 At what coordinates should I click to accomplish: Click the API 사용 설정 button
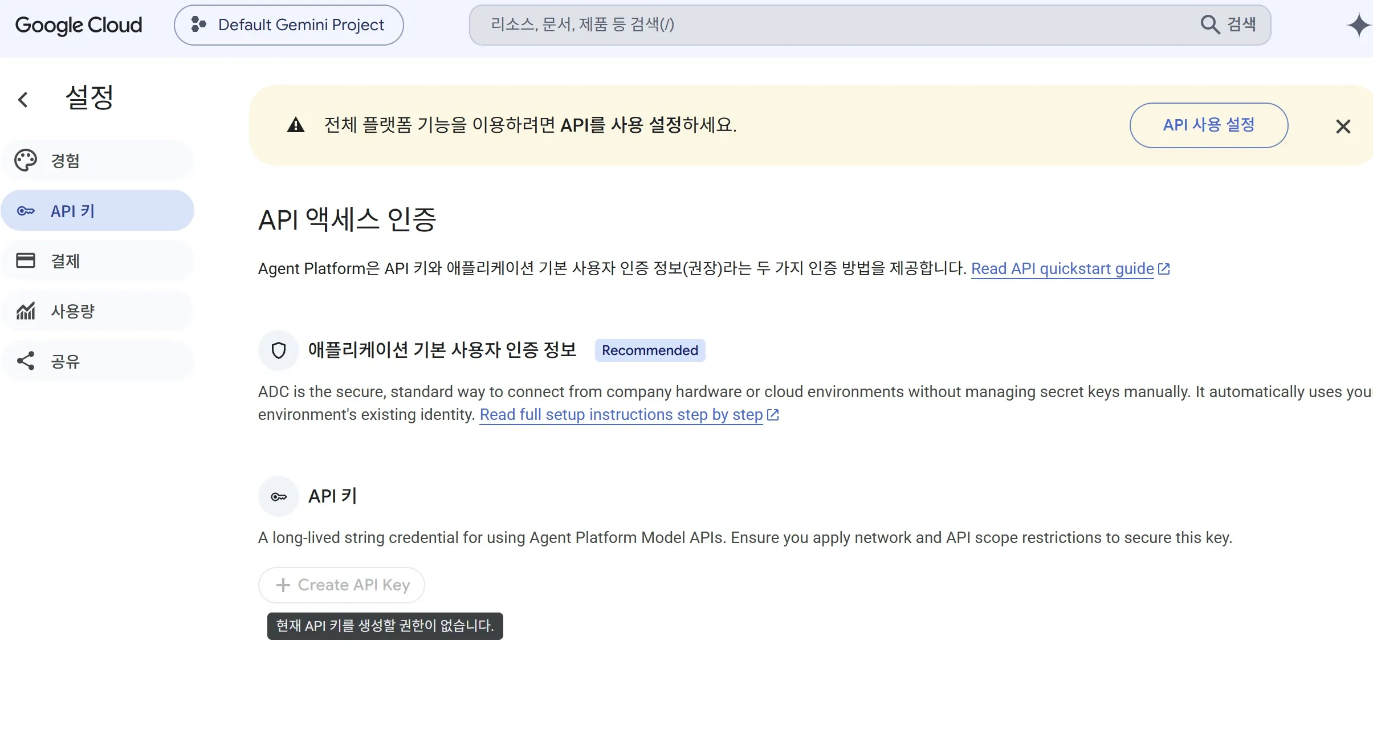(1209, 125)
